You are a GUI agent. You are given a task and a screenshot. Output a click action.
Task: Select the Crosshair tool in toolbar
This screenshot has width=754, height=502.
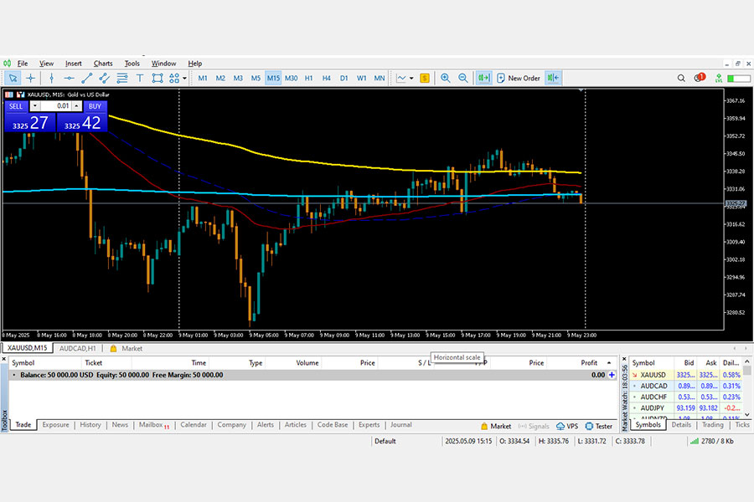tap(30, 78)
